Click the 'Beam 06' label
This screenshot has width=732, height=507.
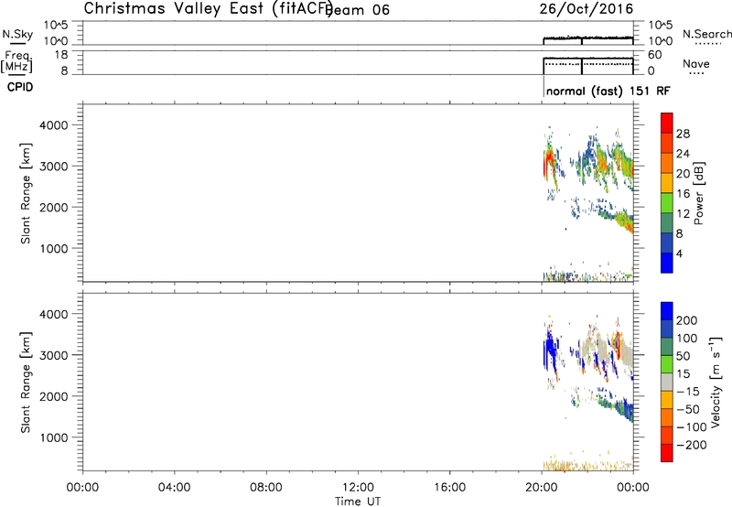(359, 10)
